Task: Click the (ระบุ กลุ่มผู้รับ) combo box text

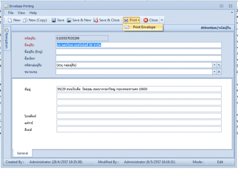Action: pyautogui.click(x=66, y=65)
